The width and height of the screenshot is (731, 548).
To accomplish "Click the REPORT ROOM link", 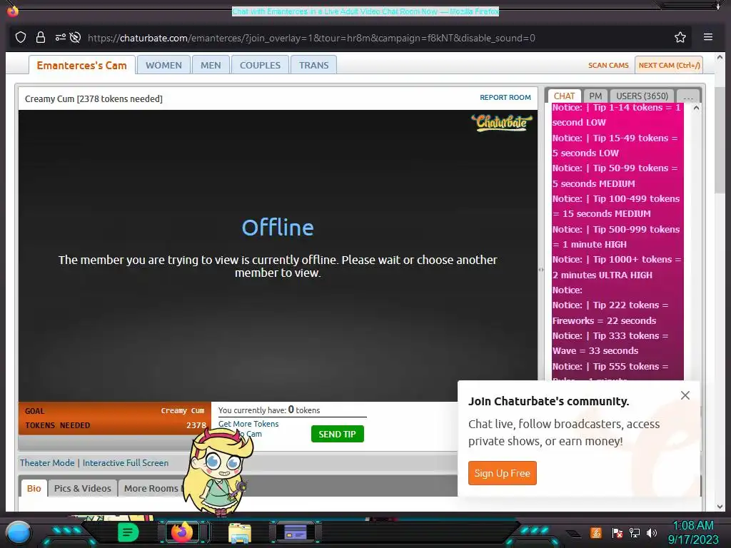I will click(x=505, y=97).
